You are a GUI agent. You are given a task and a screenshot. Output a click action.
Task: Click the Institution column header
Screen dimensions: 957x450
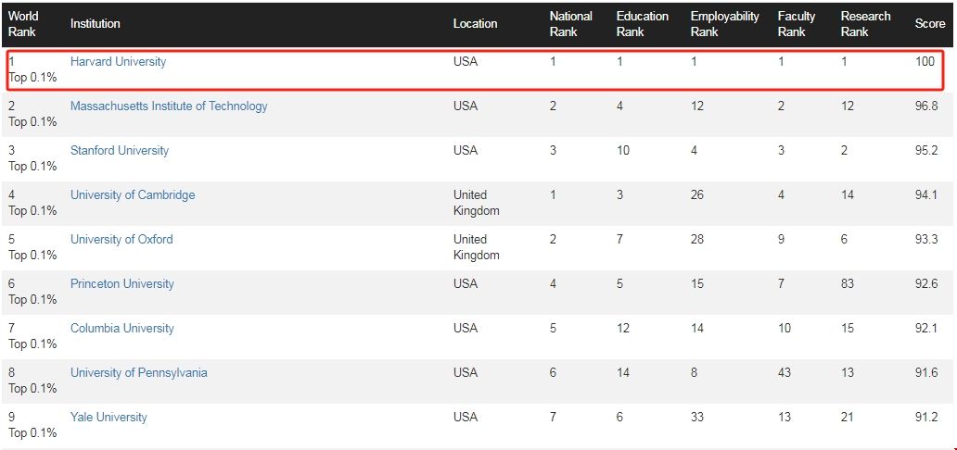tap(96, 24)
